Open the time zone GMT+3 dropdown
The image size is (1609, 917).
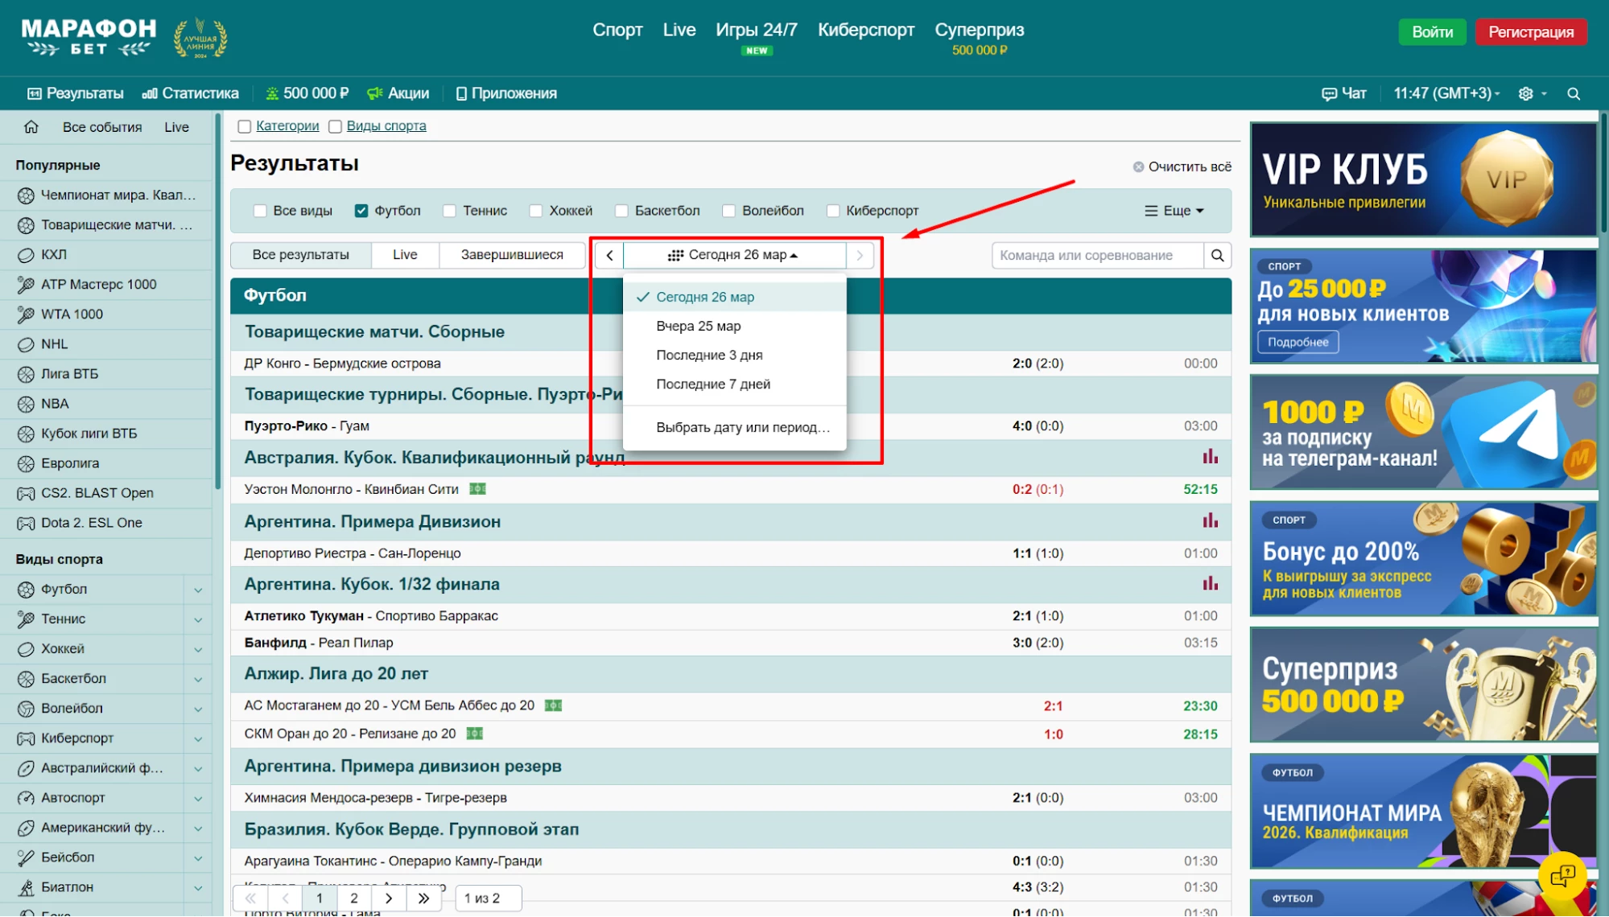pyautogui.click(x=1446, y=94)
